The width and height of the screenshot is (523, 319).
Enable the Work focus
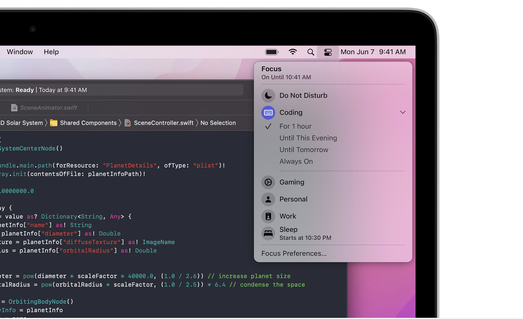click(x=288, y=216)
